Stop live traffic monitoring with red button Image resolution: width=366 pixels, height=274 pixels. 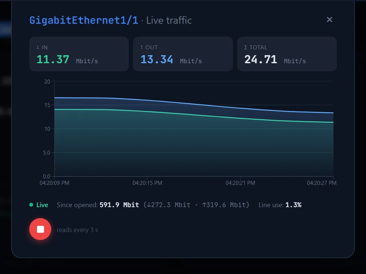40,229
